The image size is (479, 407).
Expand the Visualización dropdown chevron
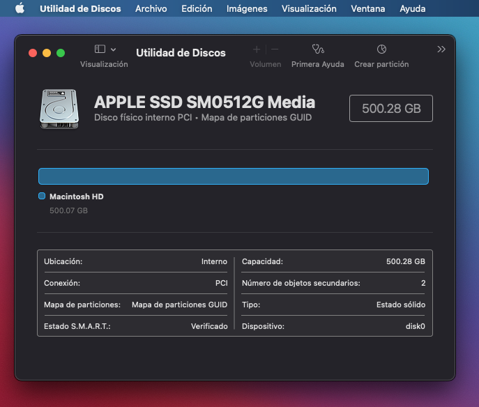coord(114,49)
